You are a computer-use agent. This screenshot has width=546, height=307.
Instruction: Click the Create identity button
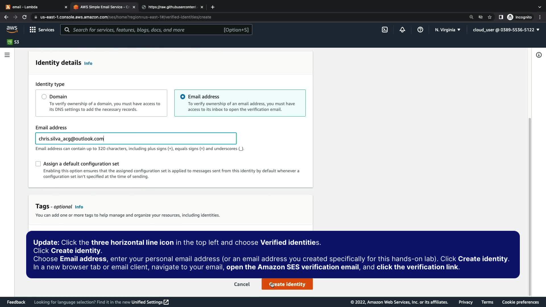coord(287,284)
